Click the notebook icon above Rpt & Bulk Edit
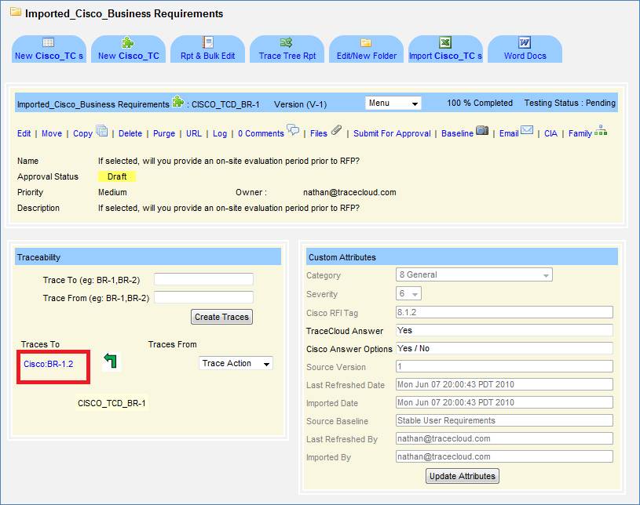 tap(208, 42)
